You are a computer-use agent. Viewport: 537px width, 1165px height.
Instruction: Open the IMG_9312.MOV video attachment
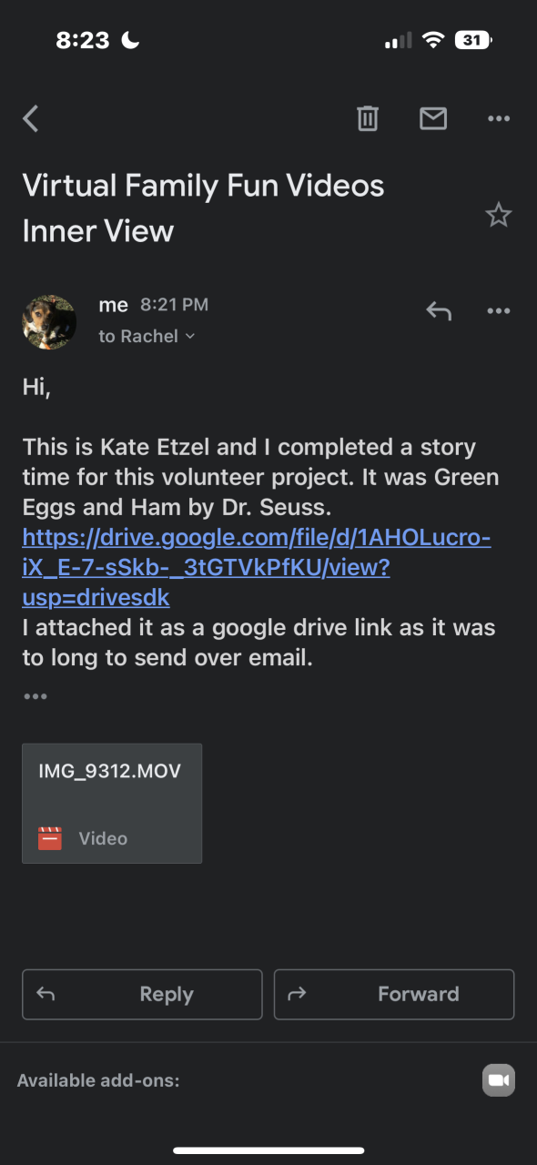[x=112, y=803]
